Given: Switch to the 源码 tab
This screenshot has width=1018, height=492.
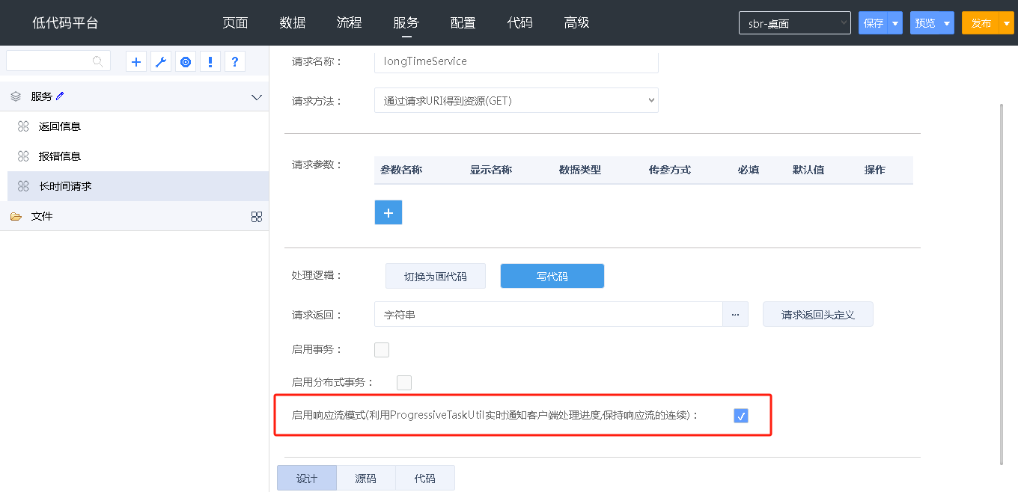Looking at the screenshot, I should 365,479.
